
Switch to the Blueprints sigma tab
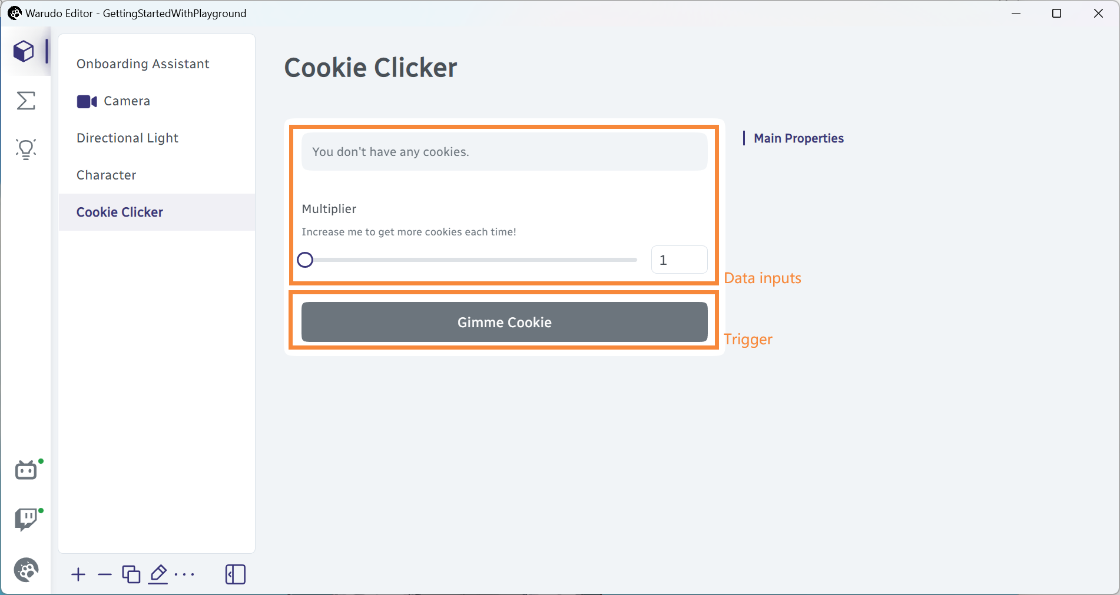26,101
